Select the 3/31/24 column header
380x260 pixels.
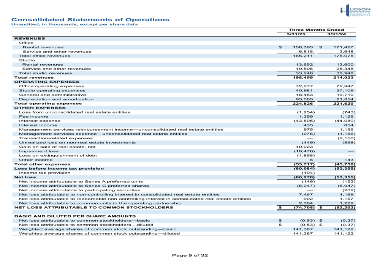click(337, 34)
